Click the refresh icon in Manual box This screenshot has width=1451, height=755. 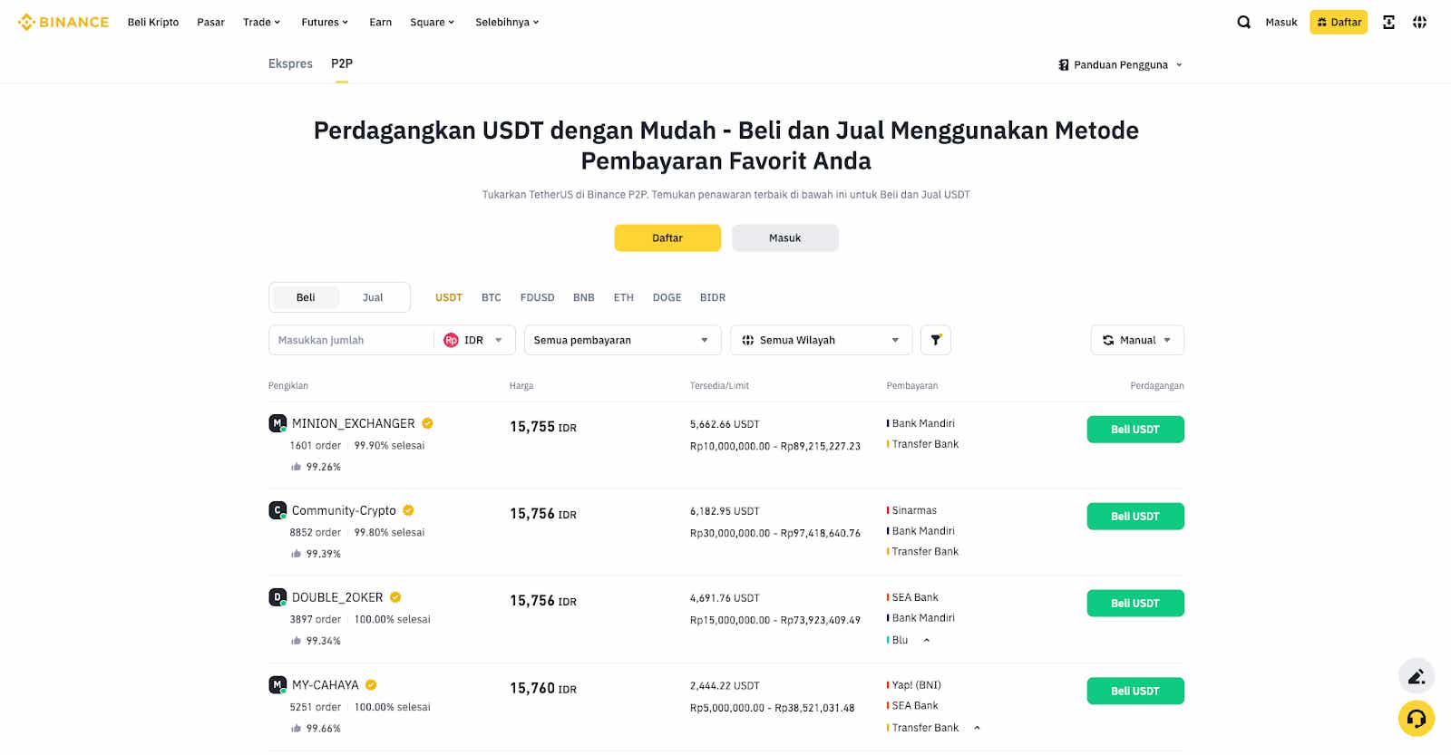(1108, 340)
